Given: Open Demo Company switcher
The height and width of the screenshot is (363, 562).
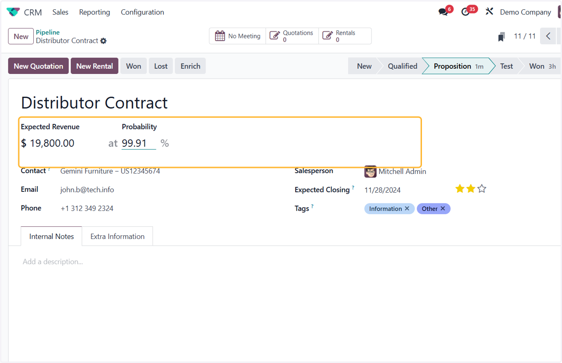Looking at the screenshot, I should [525, 12].
